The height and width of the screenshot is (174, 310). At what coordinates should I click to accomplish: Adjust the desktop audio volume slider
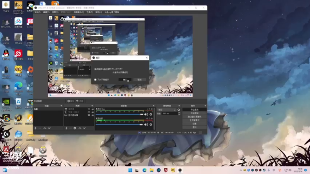(119, 125)
